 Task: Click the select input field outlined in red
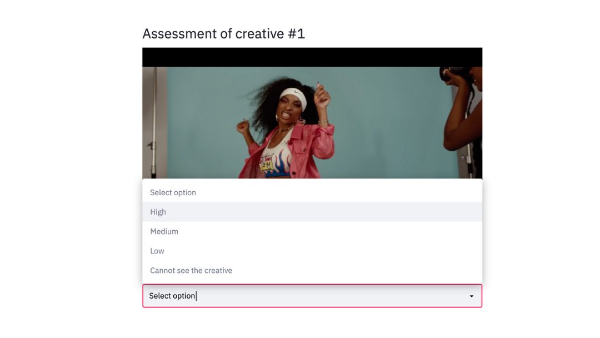(x=312, y=296)
